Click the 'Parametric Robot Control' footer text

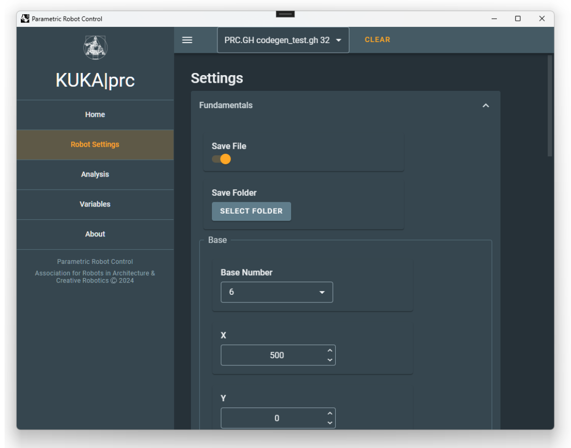pyautogui.click(x=95, y=261)
